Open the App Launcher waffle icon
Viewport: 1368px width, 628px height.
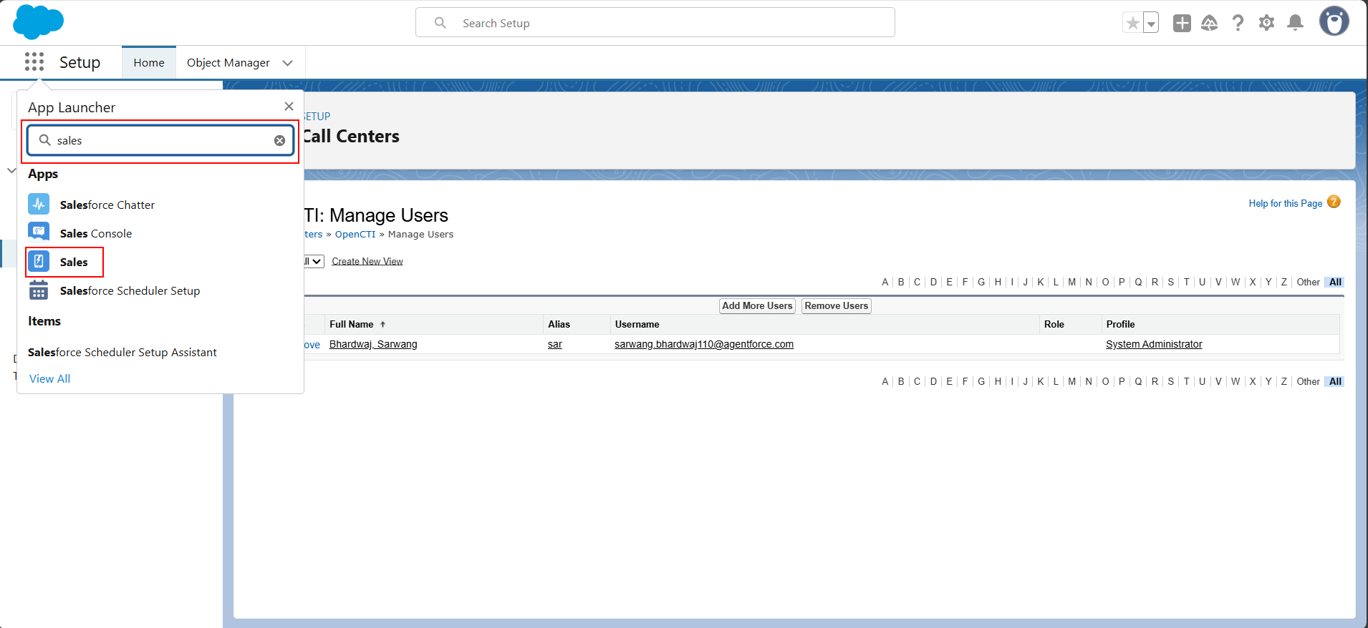(34, 62)
